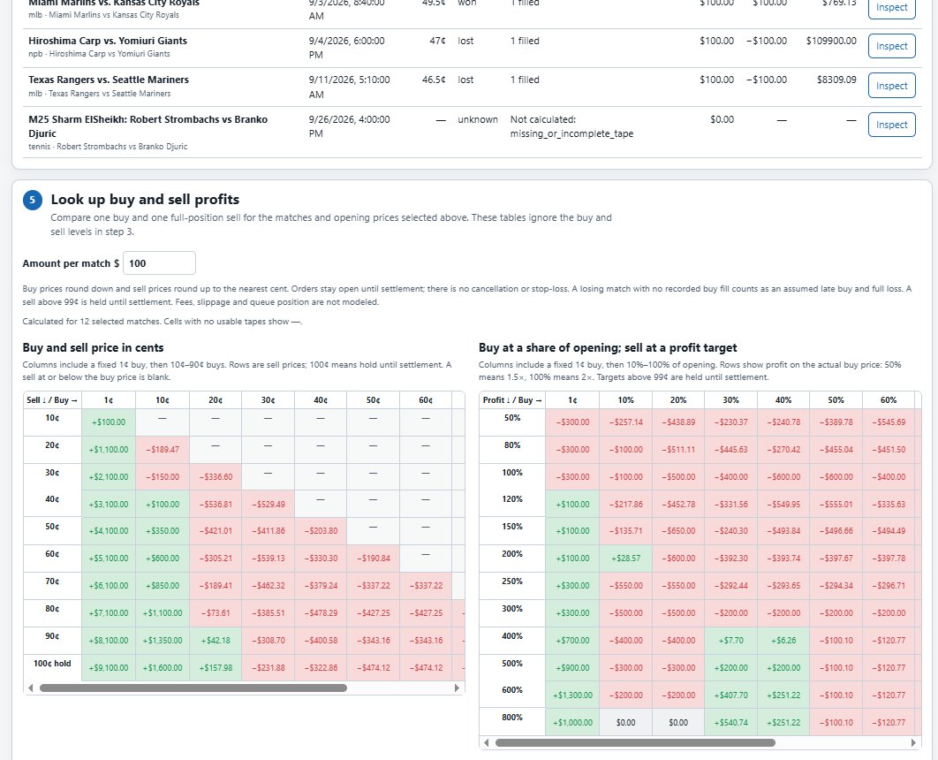Click the −$203.80 cell
Image resolution: width=938 pixels, height=760 pixels.
[321, 531]
